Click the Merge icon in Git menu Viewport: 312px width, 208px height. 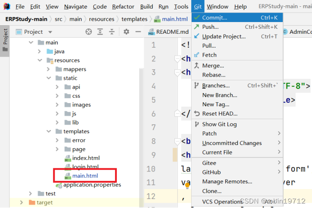click(x=197, y=65)
